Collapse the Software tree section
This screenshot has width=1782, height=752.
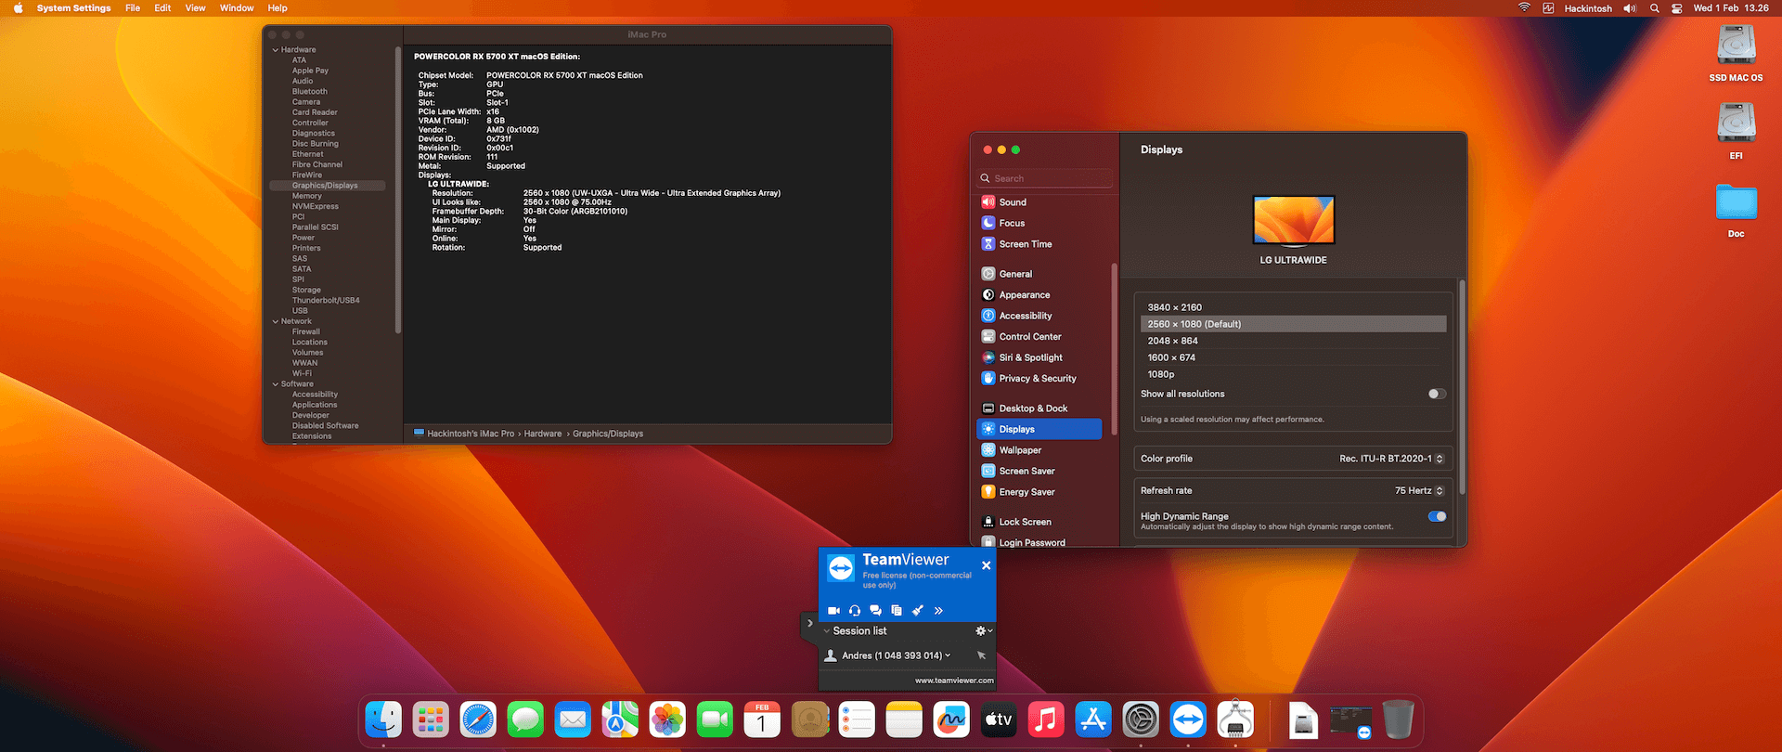[276, 384]
